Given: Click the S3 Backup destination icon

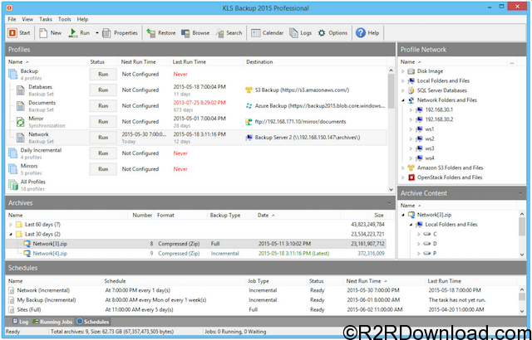Looking at the screenshot, I should point(249,90).
